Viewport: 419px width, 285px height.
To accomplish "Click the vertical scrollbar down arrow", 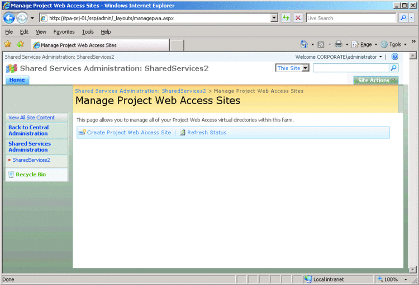I will (413, 269).
